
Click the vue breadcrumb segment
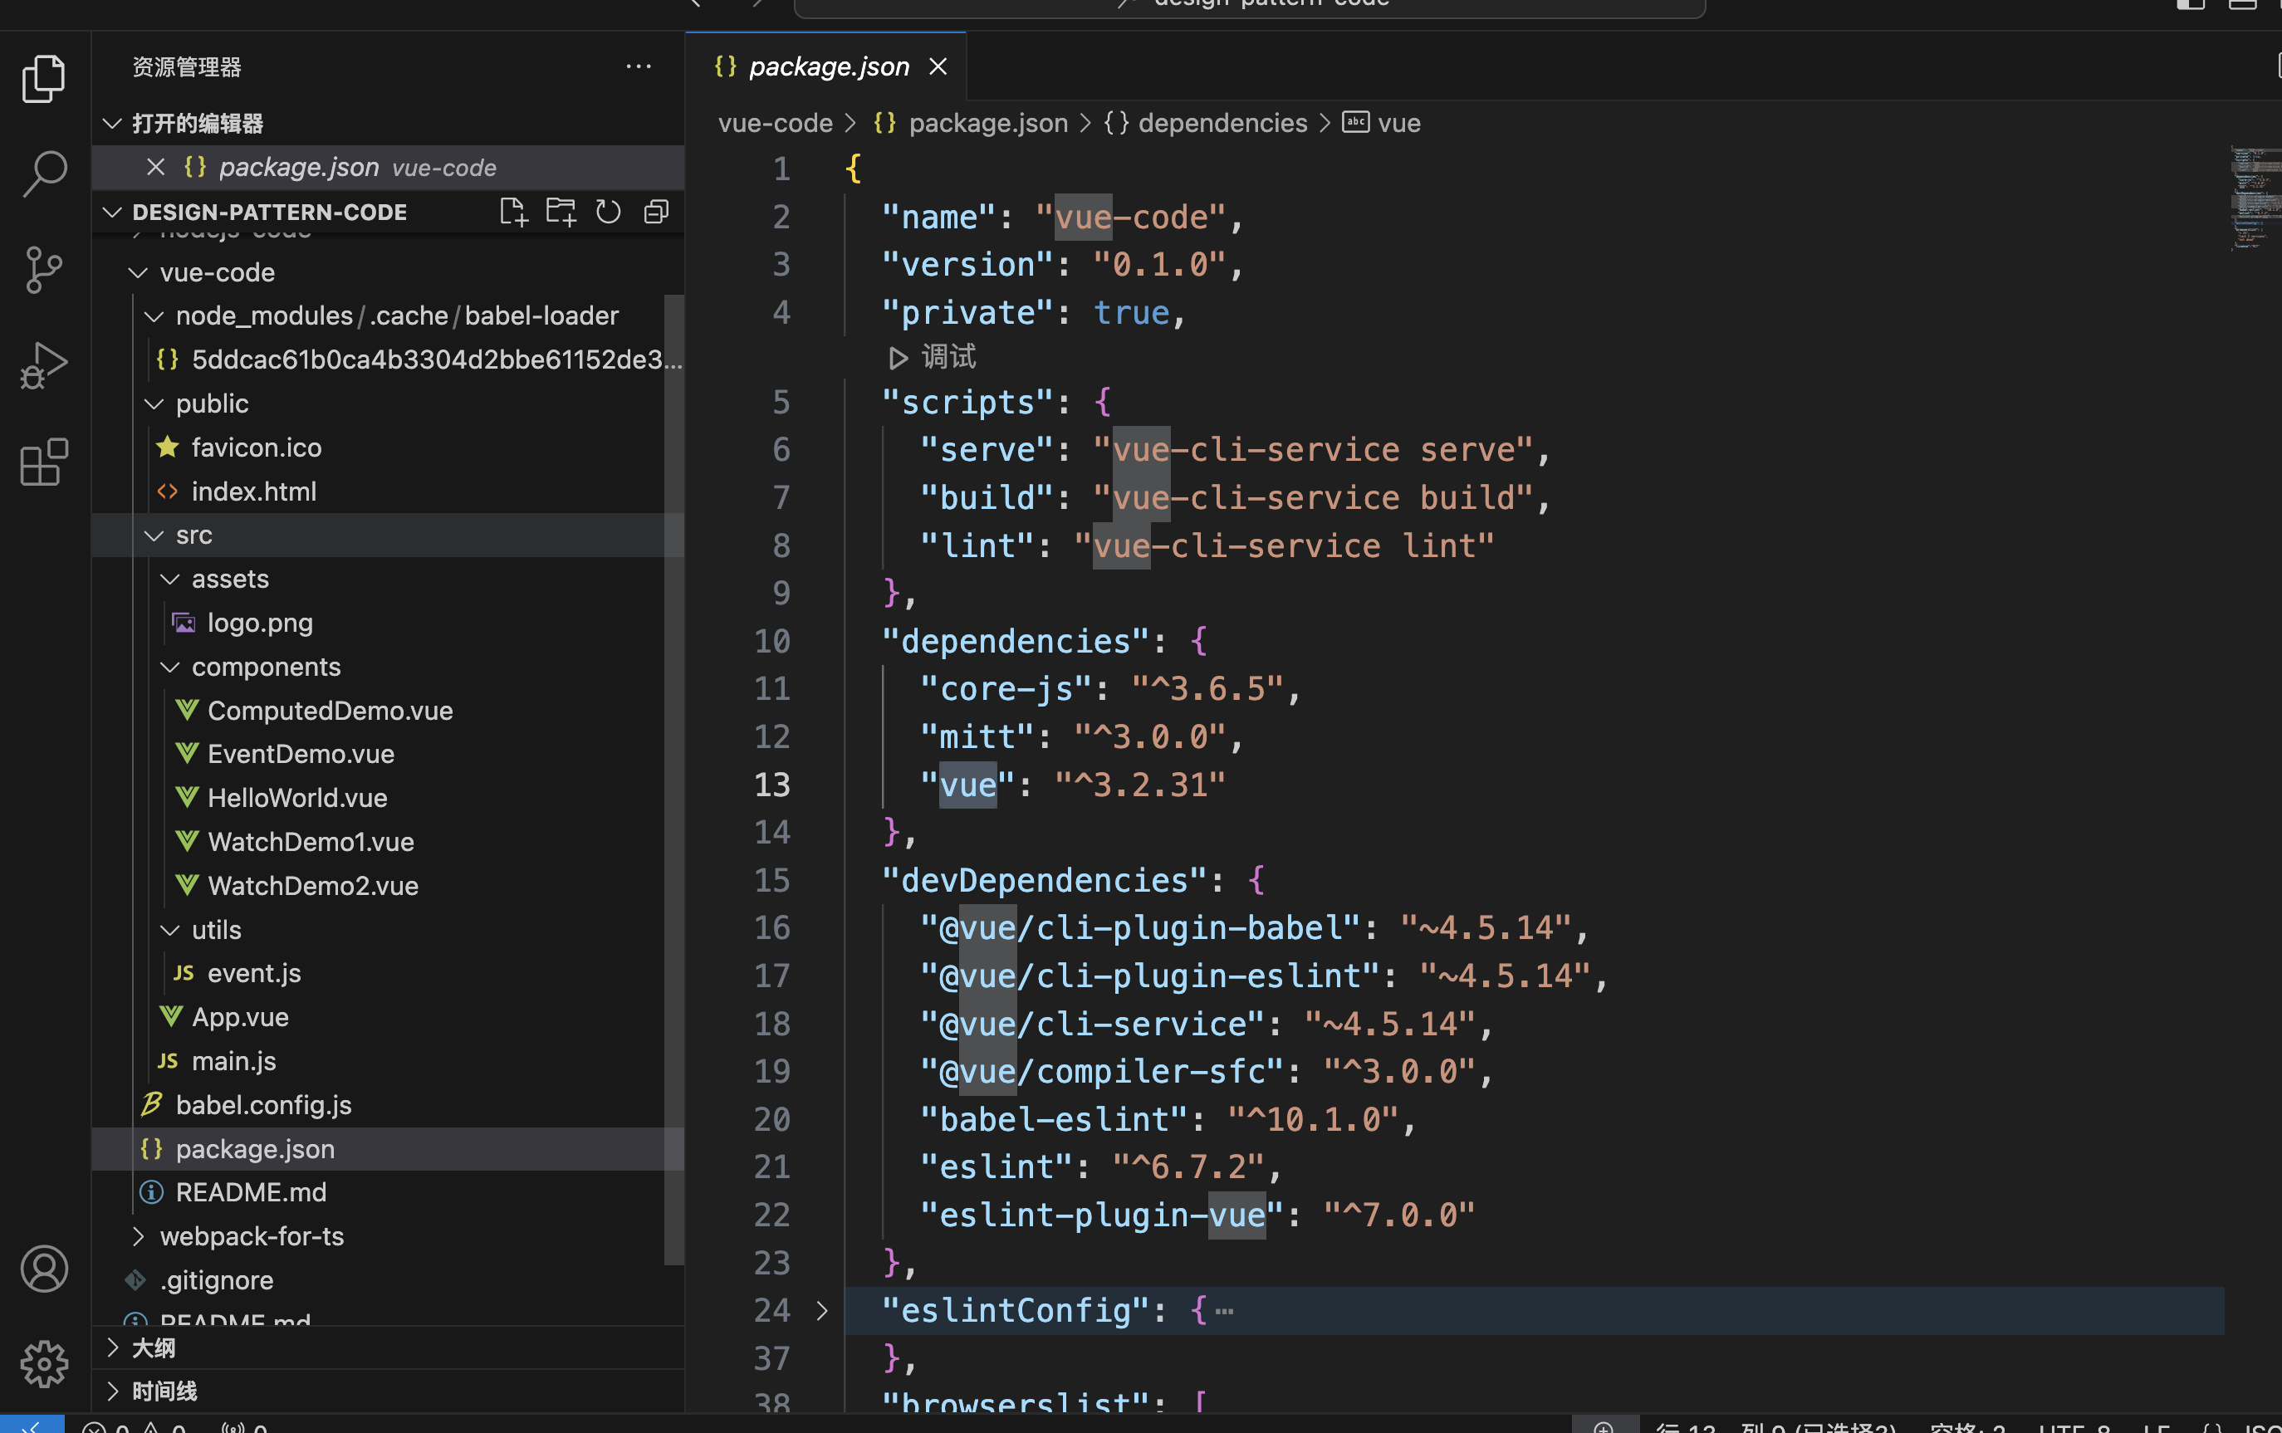tap(1382, 123)
